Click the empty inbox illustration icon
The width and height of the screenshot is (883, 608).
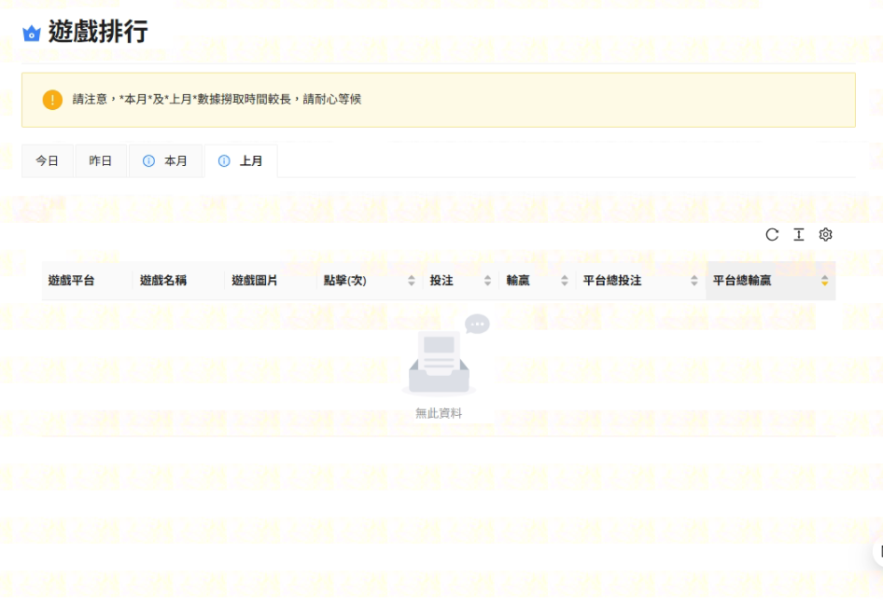(x=439, y=361)
